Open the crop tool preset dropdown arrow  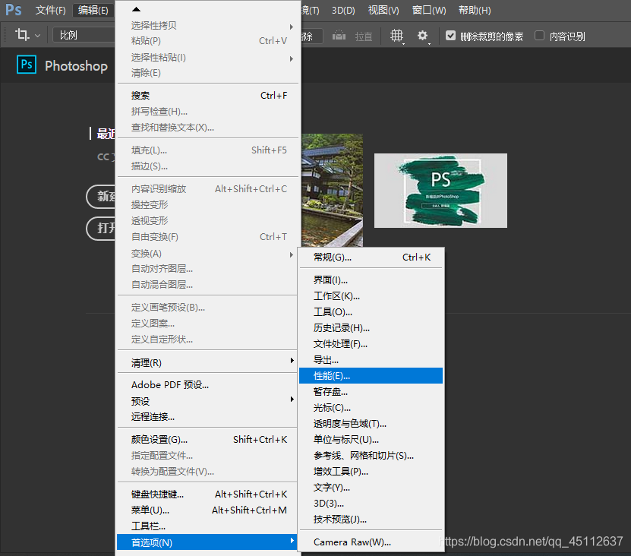(38, 36)
